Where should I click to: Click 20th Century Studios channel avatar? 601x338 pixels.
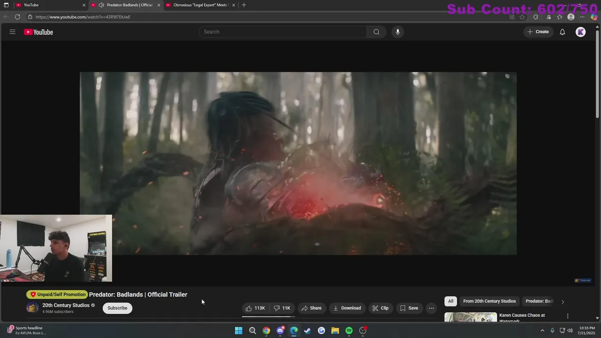pyautogui.click(x=32, y=308)
